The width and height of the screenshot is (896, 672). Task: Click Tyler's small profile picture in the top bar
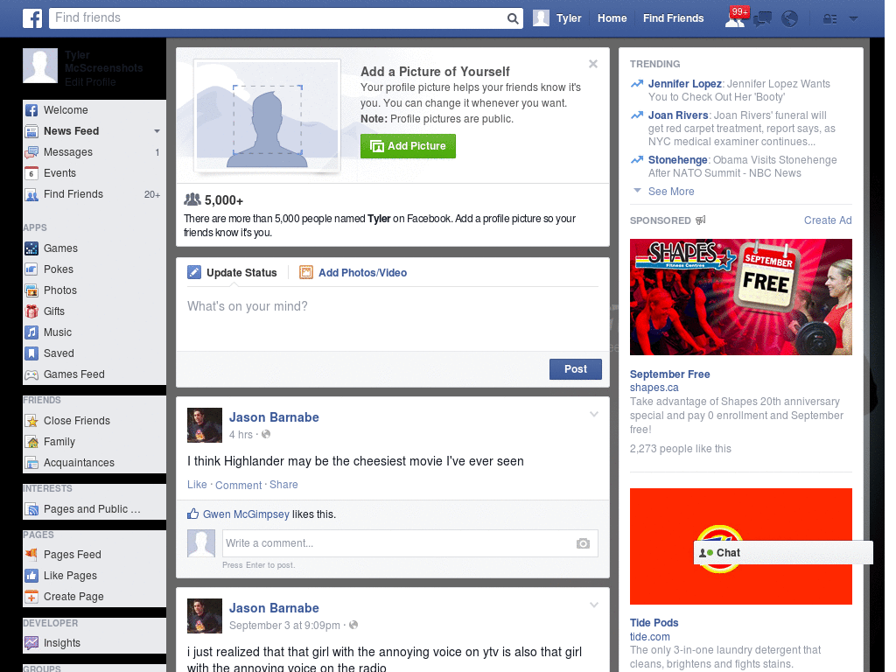(x=541, y=18)
